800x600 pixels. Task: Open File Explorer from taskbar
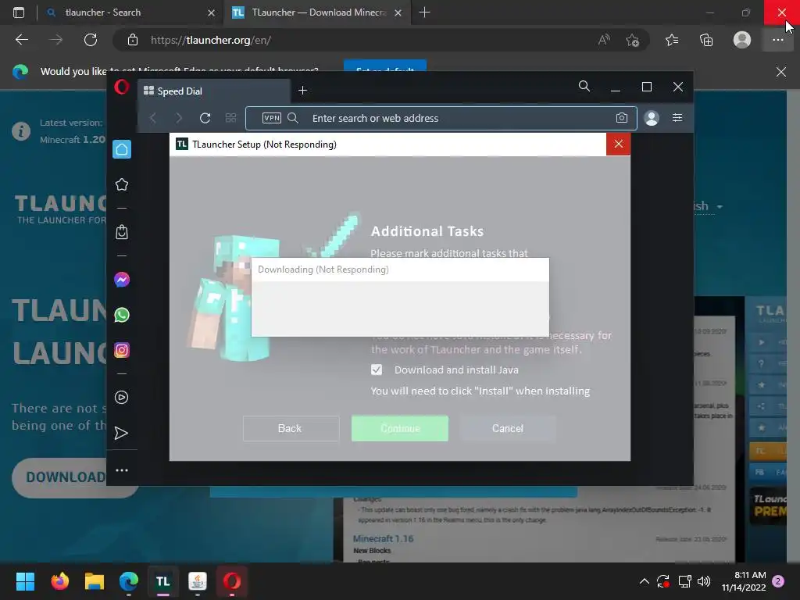(x=95, y=581)
